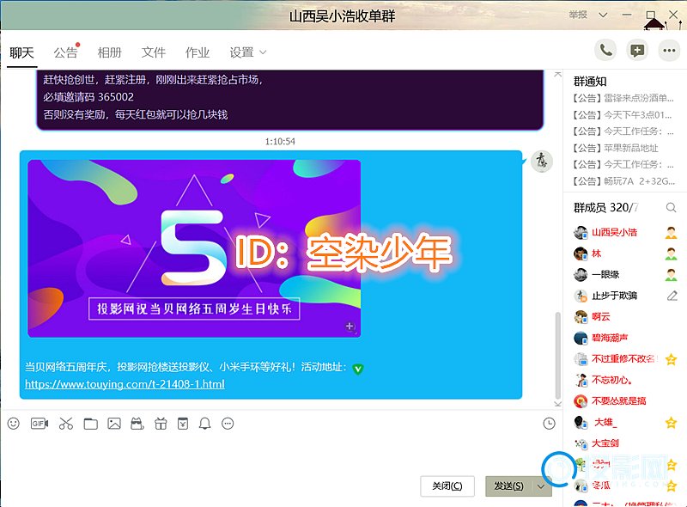The width and height of the screenshot is (687, 507).
Task: Send a red packet
Action: click(183, 424)
